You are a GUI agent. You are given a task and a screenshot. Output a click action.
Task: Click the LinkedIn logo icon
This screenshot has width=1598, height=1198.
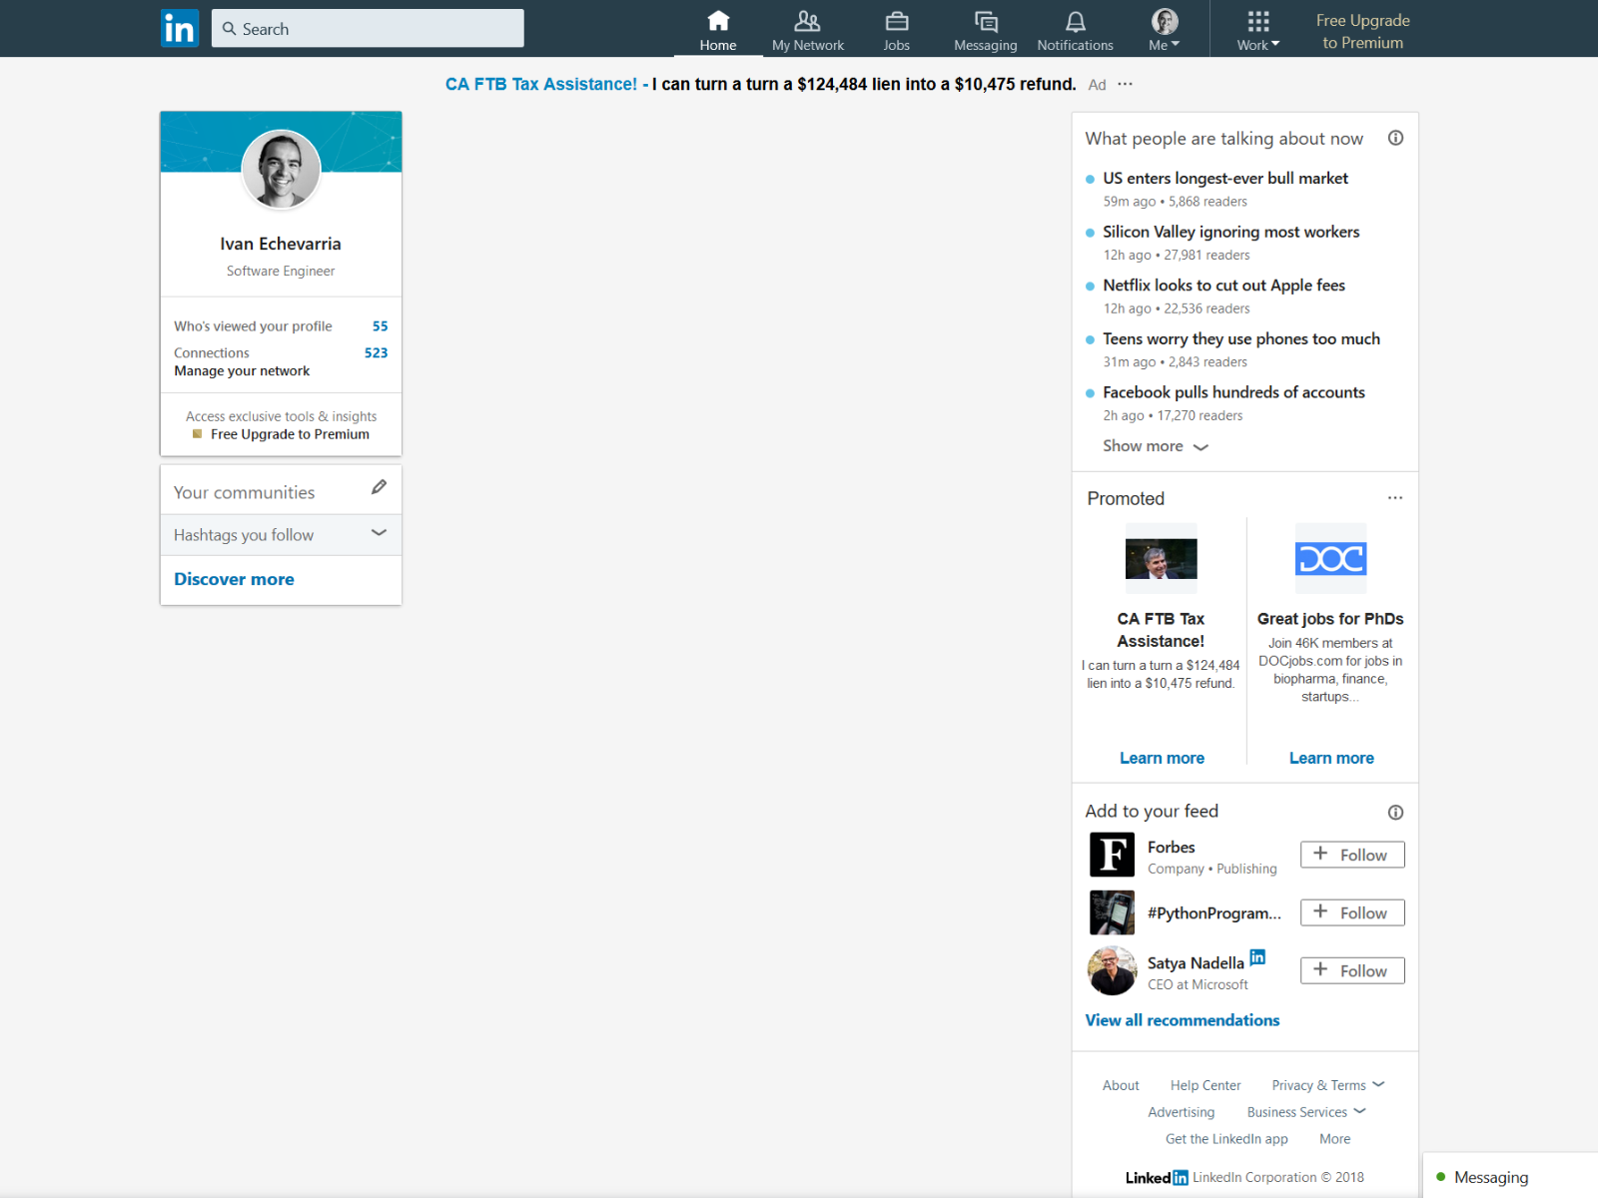[180, 28]
